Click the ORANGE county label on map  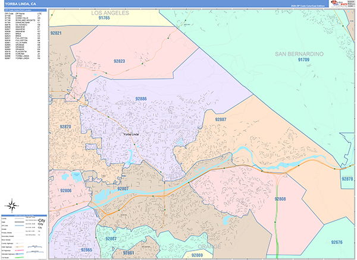[209, 246]
